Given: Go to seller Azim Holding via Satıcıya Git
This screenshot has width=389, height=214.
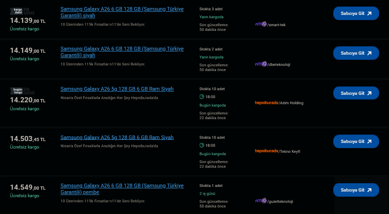Looking at the screenshot, I should (x=356, y=93).
